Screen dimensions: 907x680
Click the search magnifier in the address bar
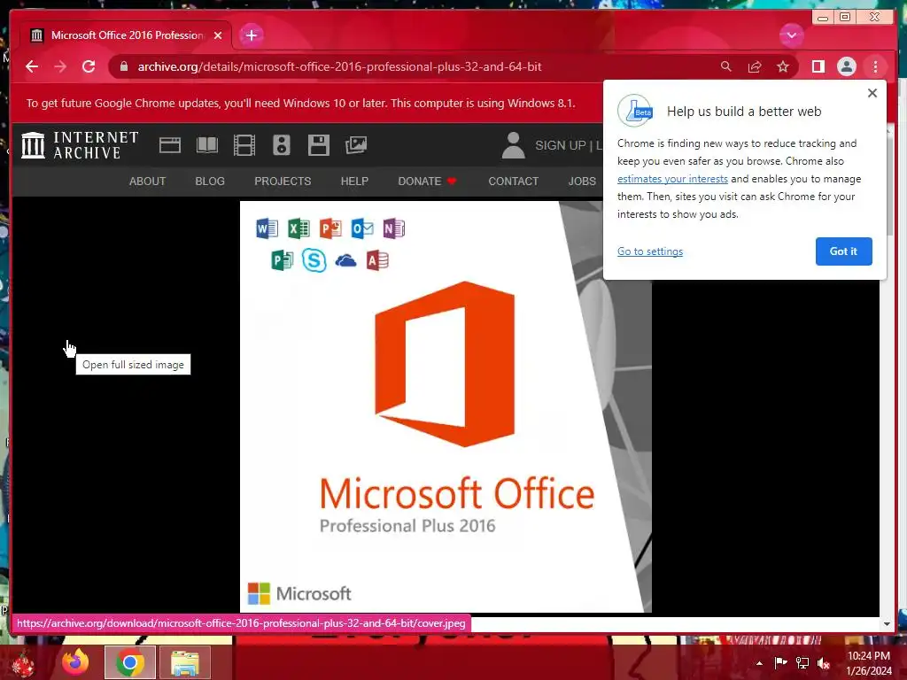point(726,66)
